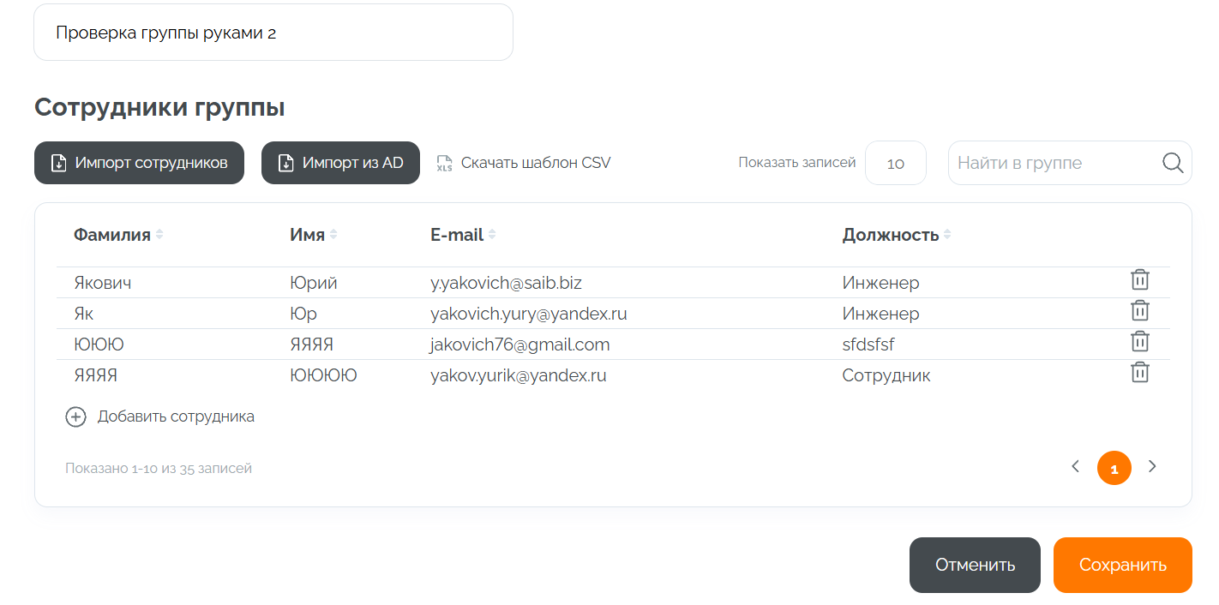This screenshot has width=1219, height=605.
Task: Focus the Найти в группе search field
Action: 1053,163
